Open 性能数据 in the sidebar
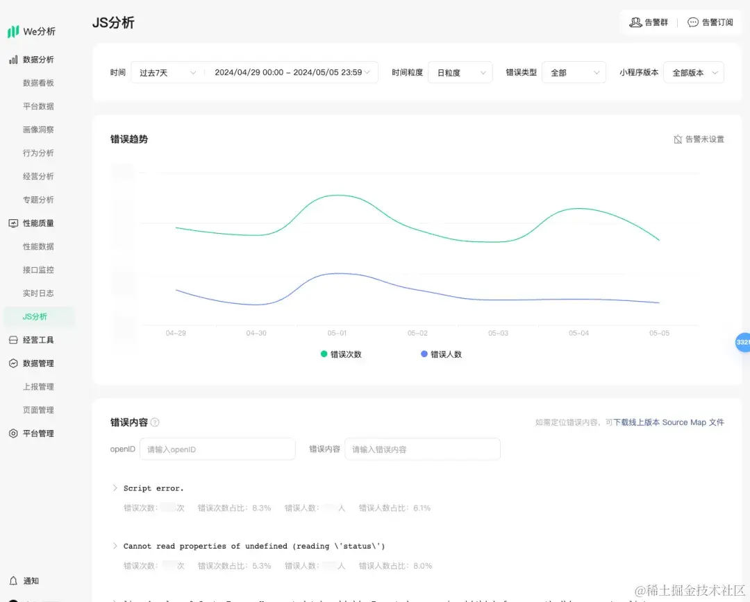750x602 pixels. (38, 246)
